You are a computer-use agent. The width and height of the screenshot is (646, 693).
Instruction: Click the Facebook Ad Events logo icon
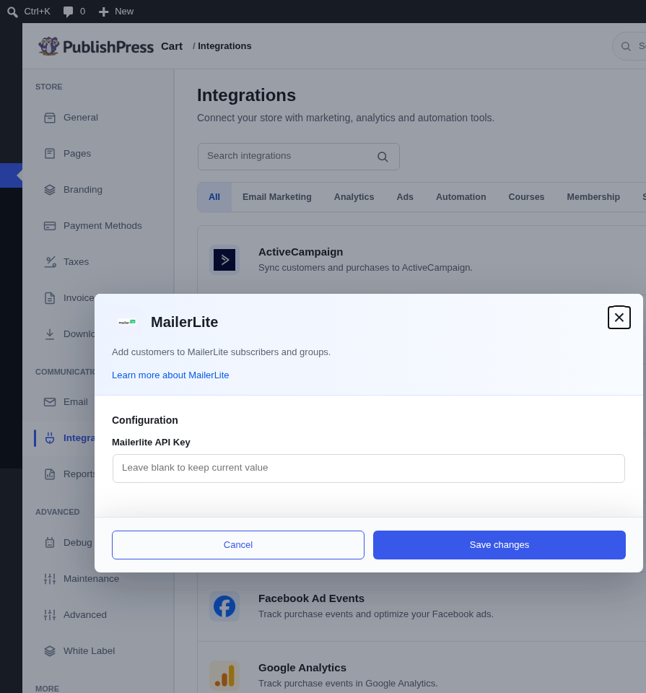[224, 606]
